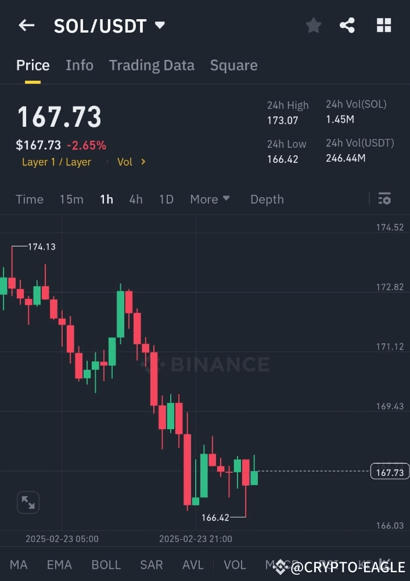Open the Square tab
This screenshot has width=410, height=581.
pos(233,65)
